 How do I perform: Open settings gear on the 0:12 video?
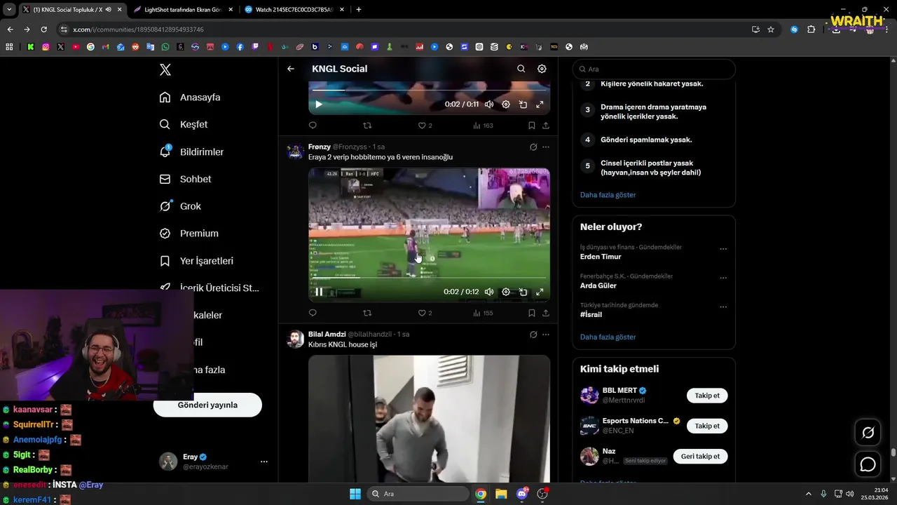pyautogui.click(x=506, y=292)
